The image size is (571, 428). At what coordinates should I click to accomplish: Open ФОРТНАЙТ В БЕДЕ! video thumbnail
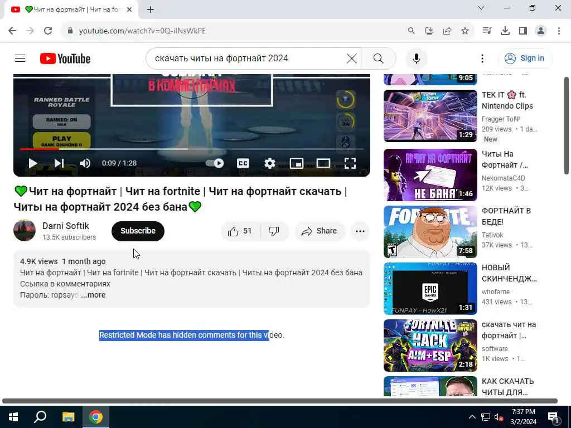tap(430, 232)
